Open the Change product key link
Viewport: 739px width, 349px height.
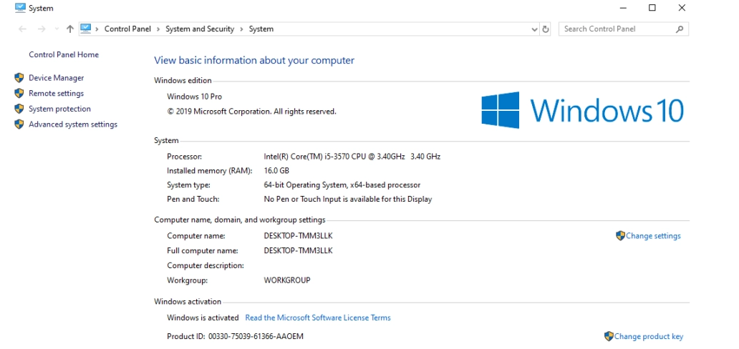[649, 336]
